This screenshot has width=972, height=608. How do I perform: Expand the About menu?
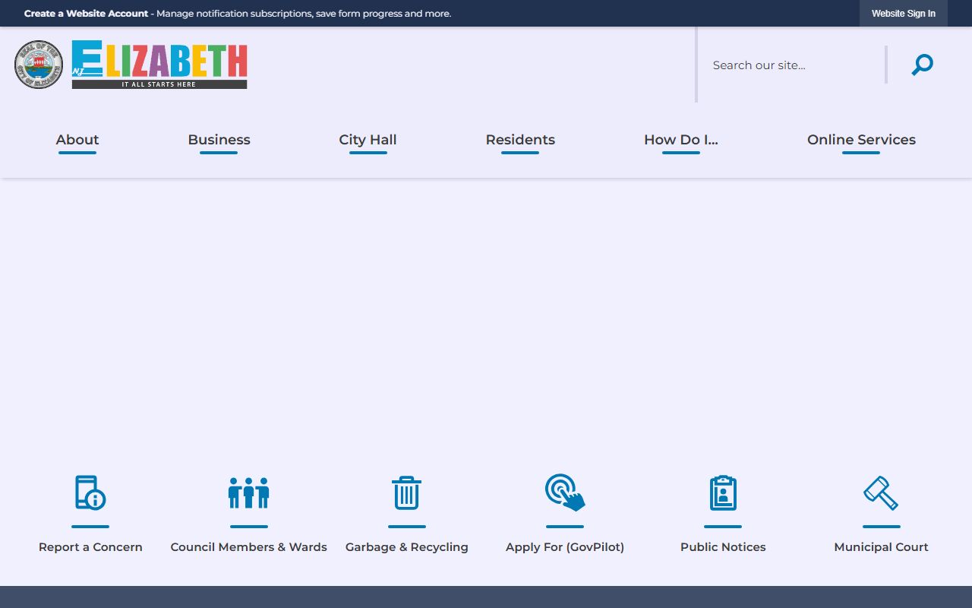(x=77, y=140)
